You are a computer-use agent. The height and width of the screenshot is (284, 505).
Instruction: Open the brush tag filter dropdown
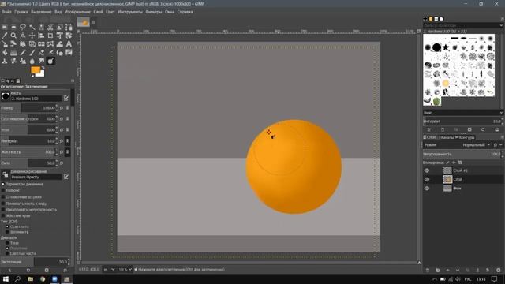[x=501, y=25]
